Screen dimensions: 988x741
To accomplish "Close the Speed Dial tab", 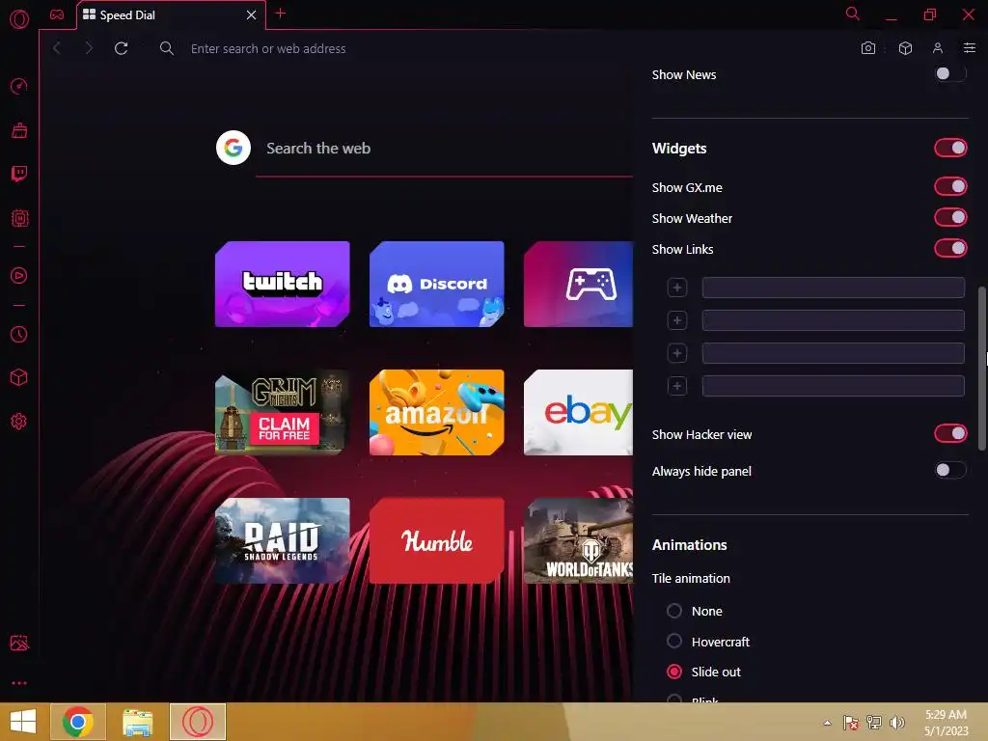I will (x=252, y=14).
